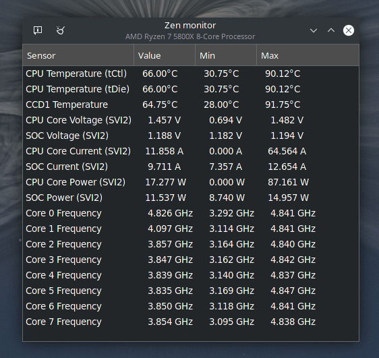This screenshot has height=358, width=379.
Task: Click the 7.357 A minimum SOC current
Action: point(225,167)
